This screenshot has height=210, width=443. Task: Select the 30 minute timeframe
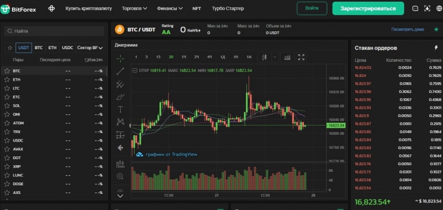(171, 57)
